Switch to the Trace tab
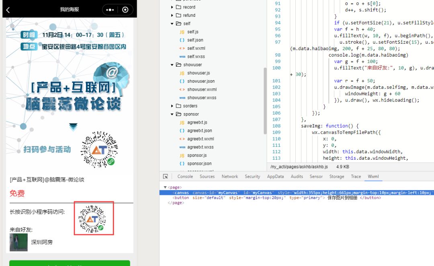The image size is (434, 266). click(356, 177)
